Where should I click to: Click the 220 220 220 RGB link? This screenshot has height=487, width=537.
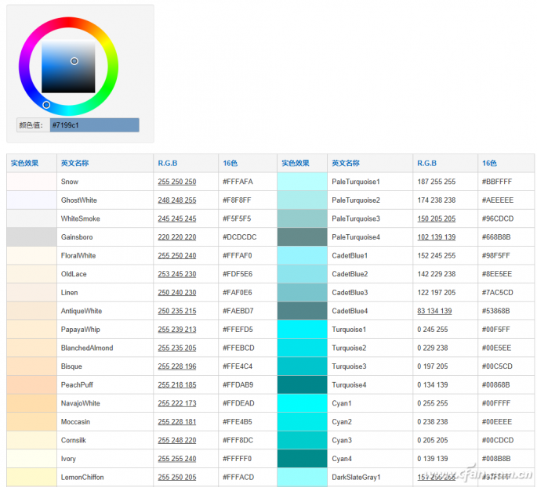pos(177,237)
